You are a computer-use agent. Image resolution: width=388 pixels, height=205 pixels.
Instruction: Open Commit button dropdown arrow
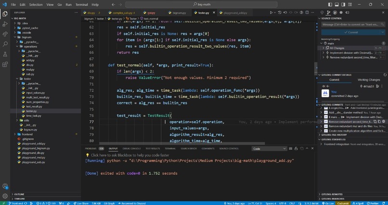(383, 32)
